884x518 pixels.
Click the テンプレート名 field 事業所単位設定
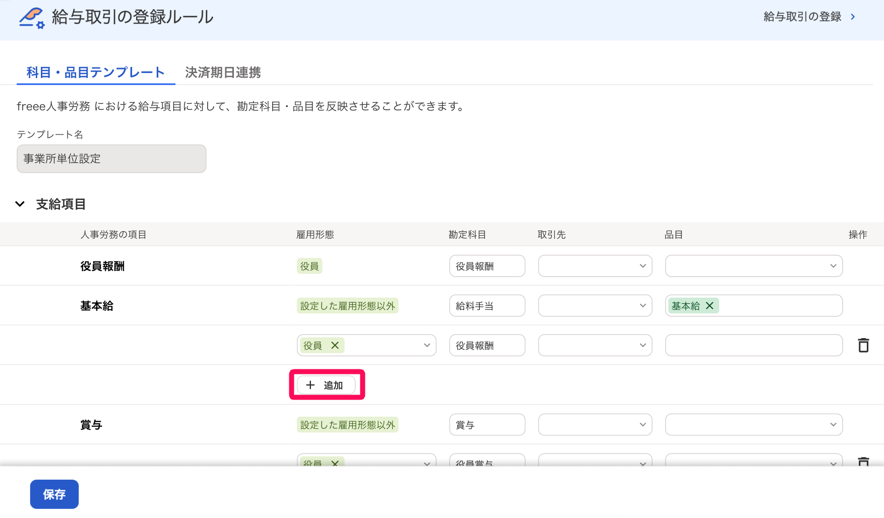click(111, 159)
